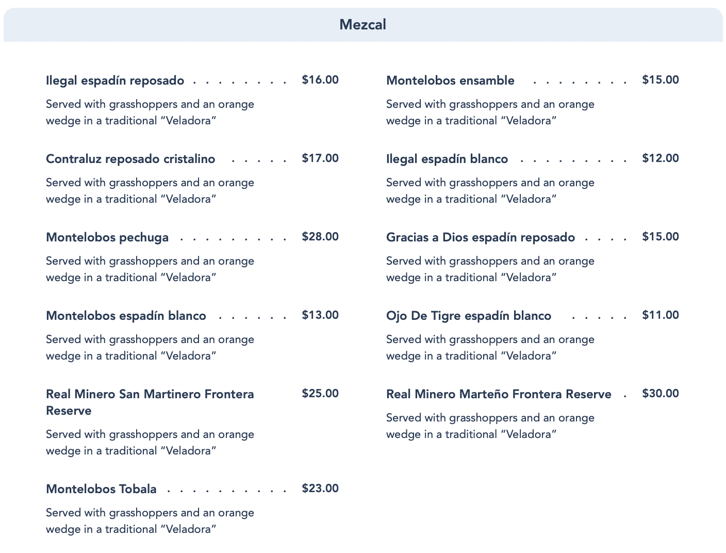Viewport: 726px width, 553px height.
Task: Select the $11.00 price
Action: (x=660, y=315)
